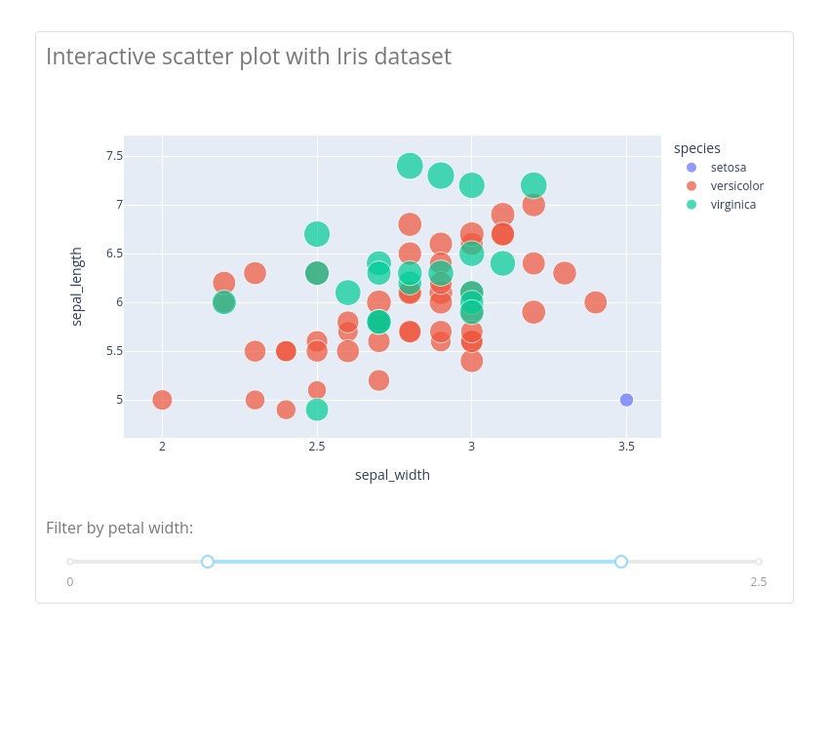
Task: Click the topmost green virginica point
Action: click(x=410, y=166)
